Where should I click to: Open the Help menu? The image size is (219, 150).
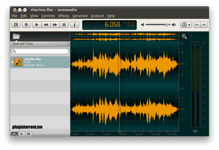click(111, 16)
